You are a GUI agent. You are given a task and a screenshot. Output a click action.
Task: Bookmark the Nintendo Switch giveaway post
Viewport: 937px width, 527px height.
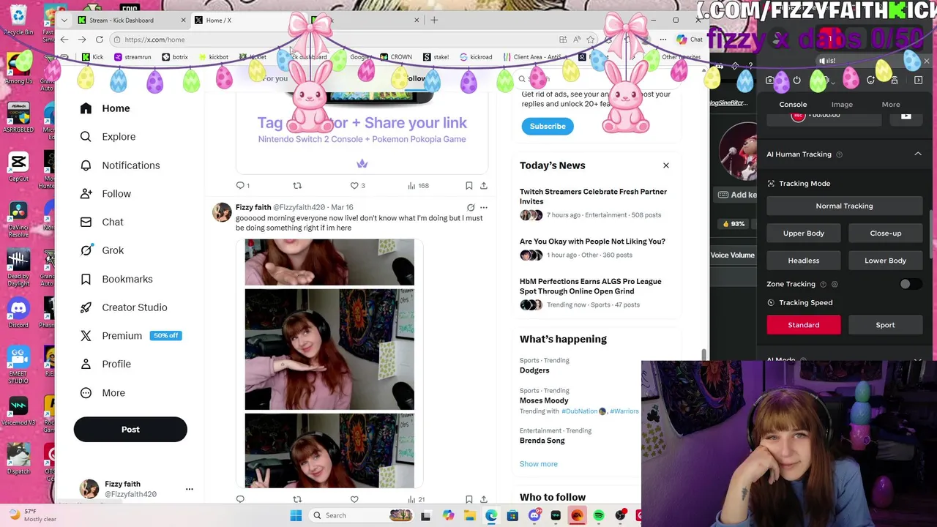(x=468, y=186)
